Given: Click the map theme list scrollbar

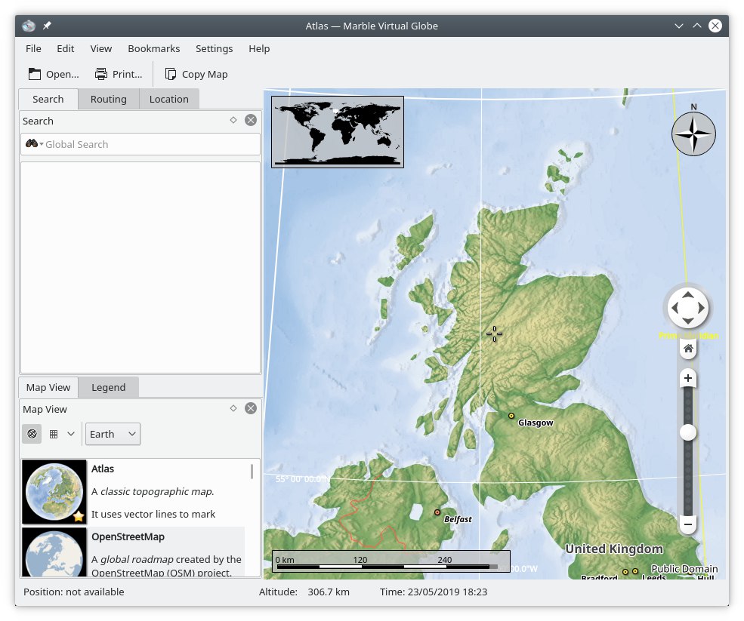Looking at the screenshot, I should (252, 471).
